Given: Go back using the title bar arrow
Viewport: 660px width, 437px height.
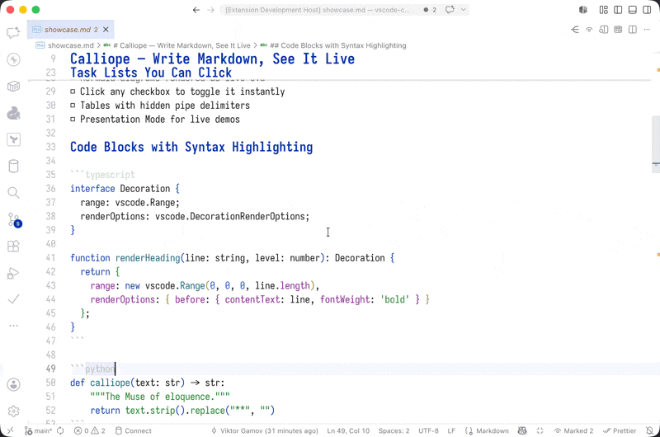Looking at the screenshot, I should tap(196, 10).
